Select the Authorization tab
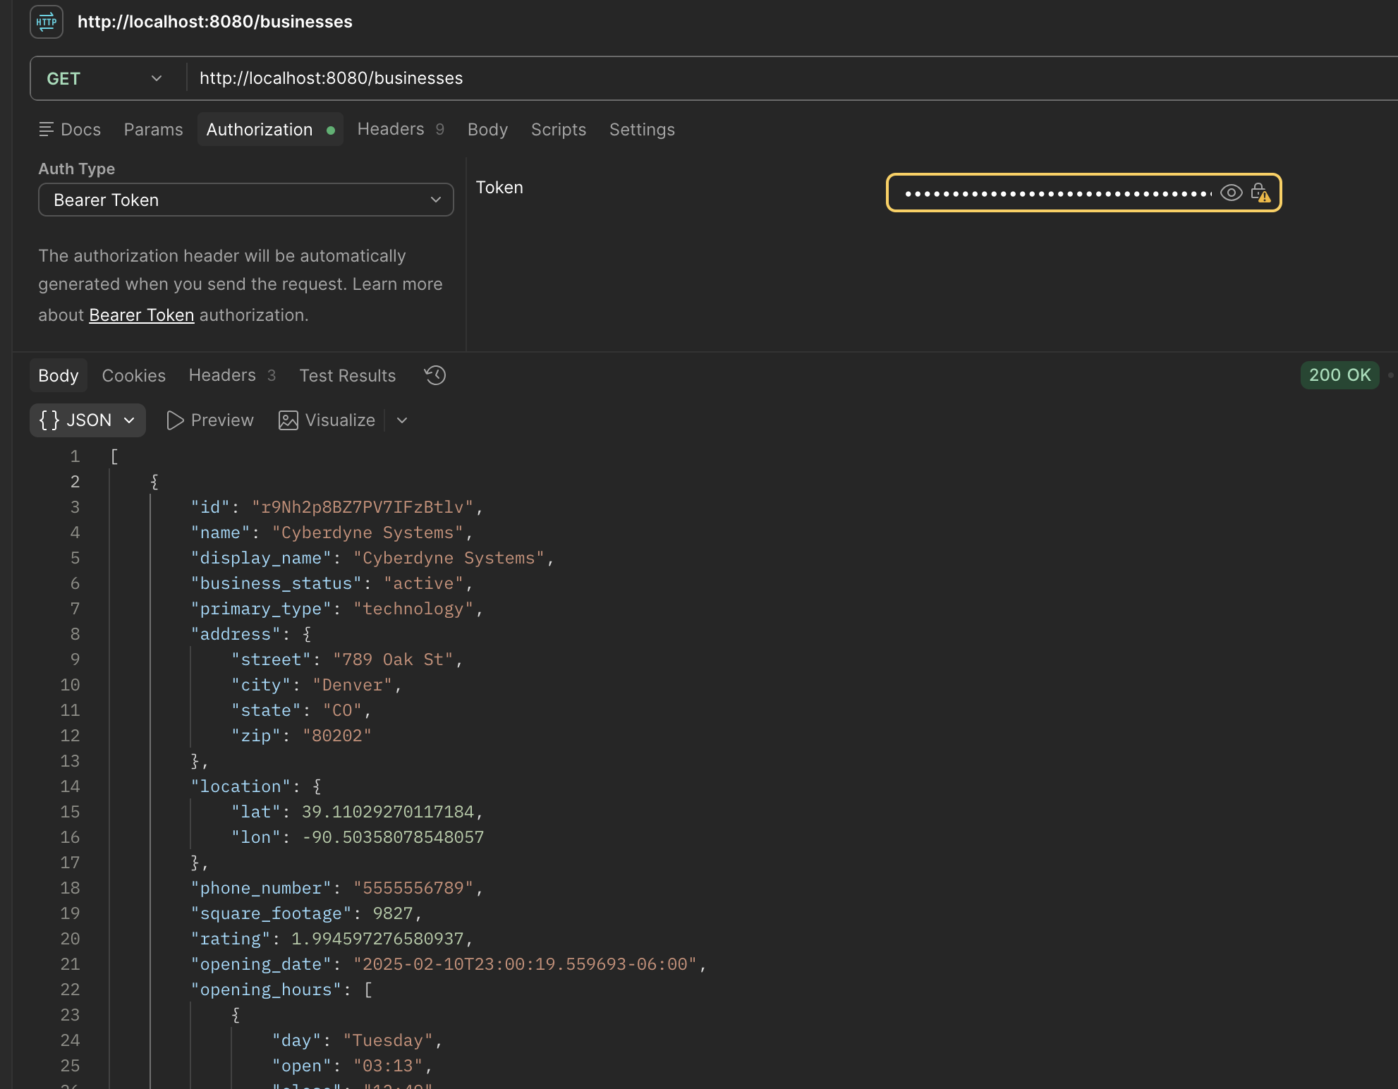This screenshot has height=1089, width=1398. coord(270,130)
